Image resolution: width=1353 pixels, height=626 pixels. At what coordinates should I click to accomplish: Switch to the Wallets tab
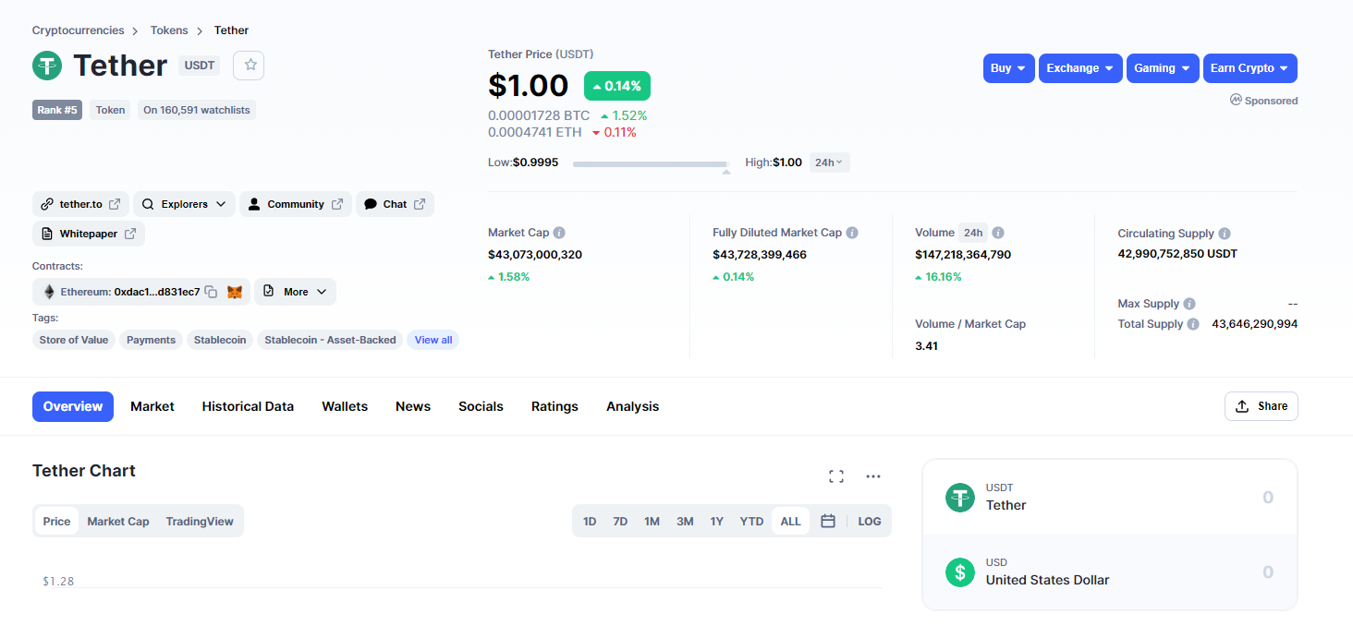345,406
